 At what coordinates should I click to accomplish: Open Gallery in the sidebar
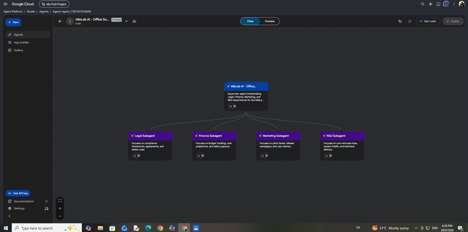point(28,50)
